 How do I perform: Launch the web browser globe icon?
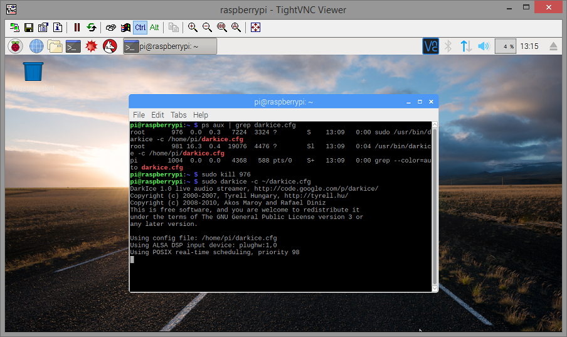(36, 46)
